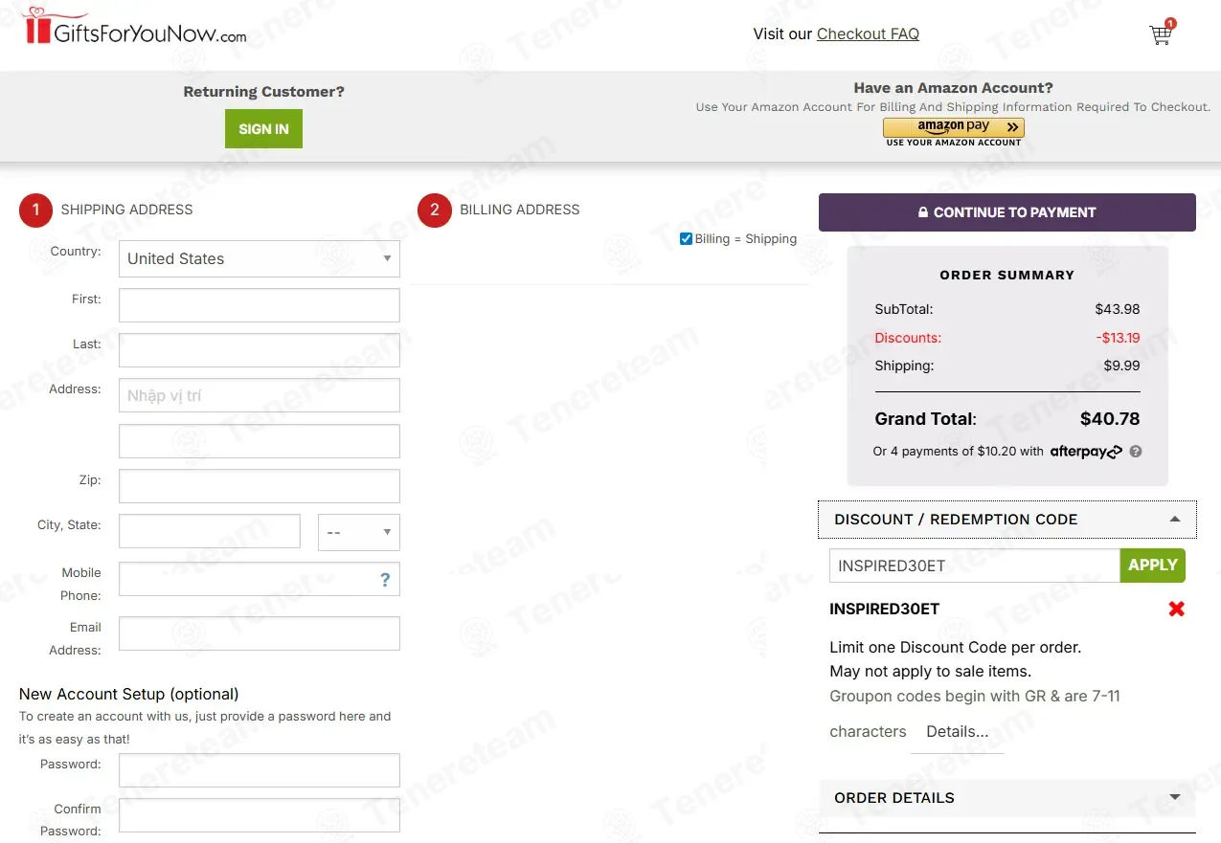The width and height of the screenshot is (1221, 843).
Task: Collapse the Discount / Redemption Code section
Action: [x=1007, y=520]
